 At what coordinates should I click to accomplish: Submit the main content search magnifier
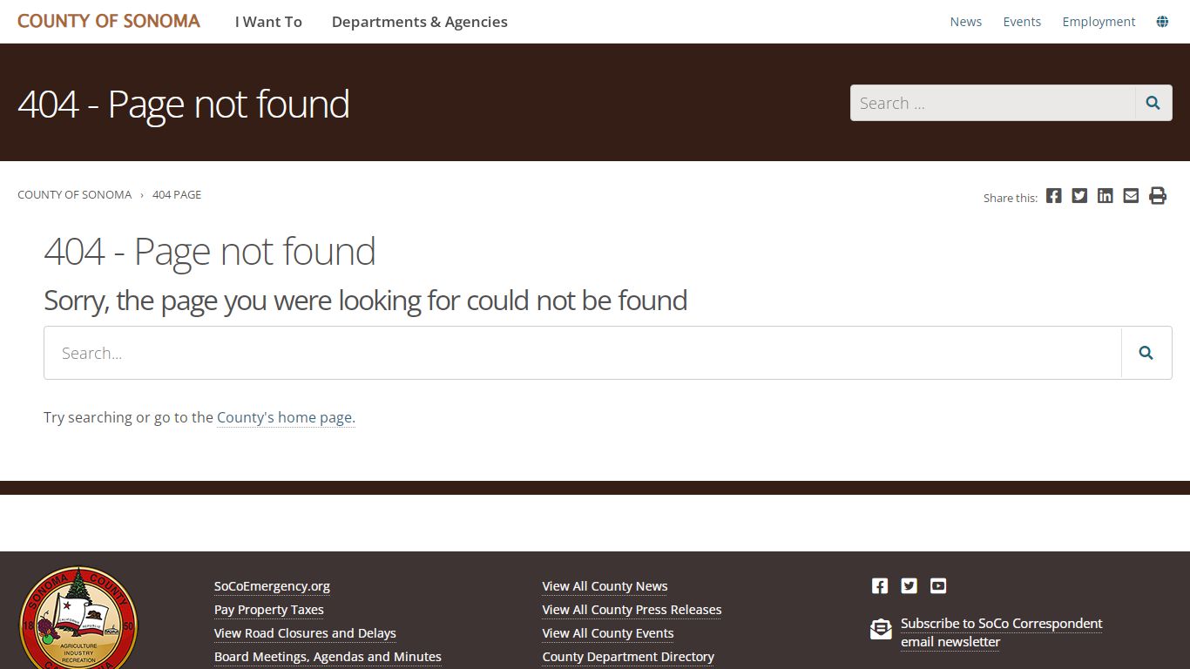(x=1146, y=353)
